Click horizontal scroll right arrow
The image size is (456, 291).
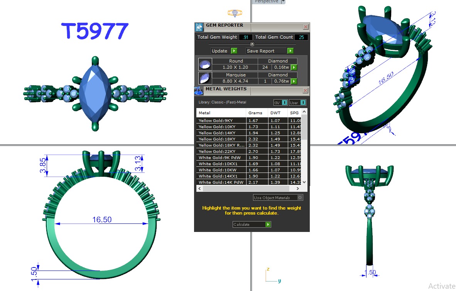click(297, 189)
